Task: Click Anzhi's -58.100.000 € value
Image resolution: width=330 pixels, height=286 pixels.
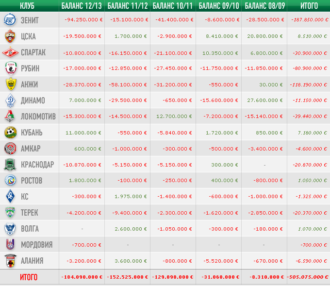Action: (128, 84)
